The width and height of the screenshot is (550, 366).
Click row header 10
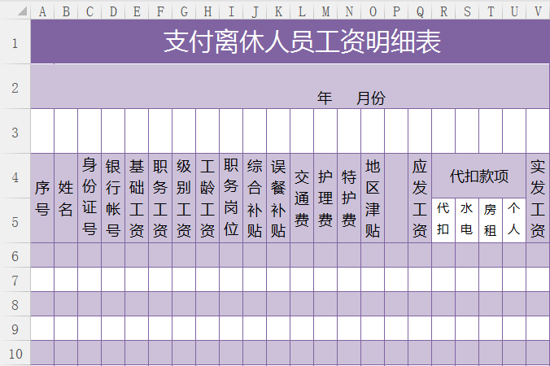15,353
